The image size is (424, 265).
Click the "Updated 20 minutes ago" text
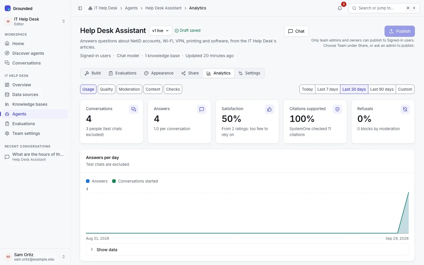pyautogui.click(x=210, y=56)
